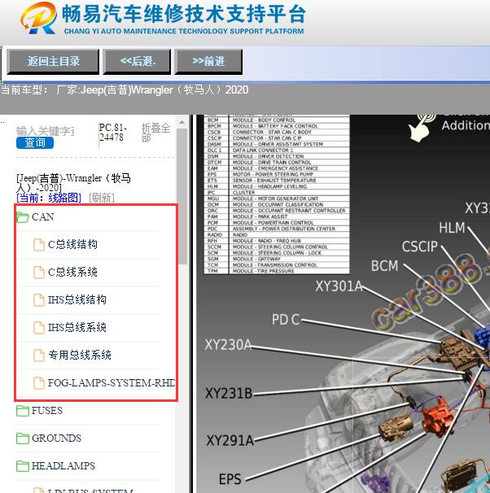Click the BCM label on diagram
This screenshot has width=490, height=493.
[385, 266]
